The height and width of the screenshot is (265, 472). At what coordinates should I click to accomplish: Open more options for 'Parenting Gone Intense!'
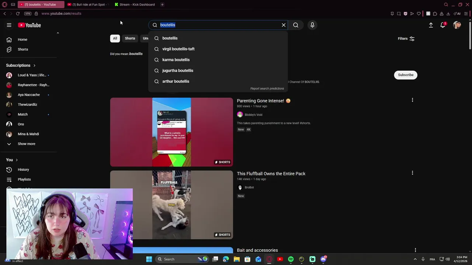[x=412, y=100]
